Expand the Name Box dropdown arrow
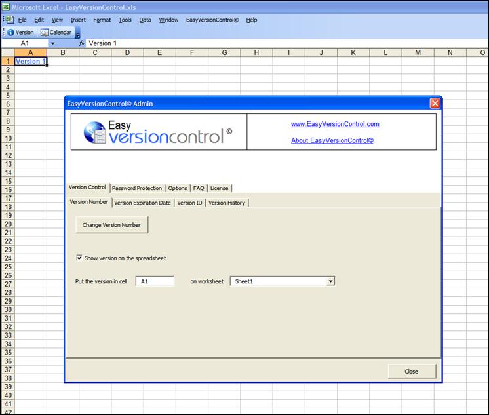The width and height of the screenshot is (489, 415). click(52, 43)
